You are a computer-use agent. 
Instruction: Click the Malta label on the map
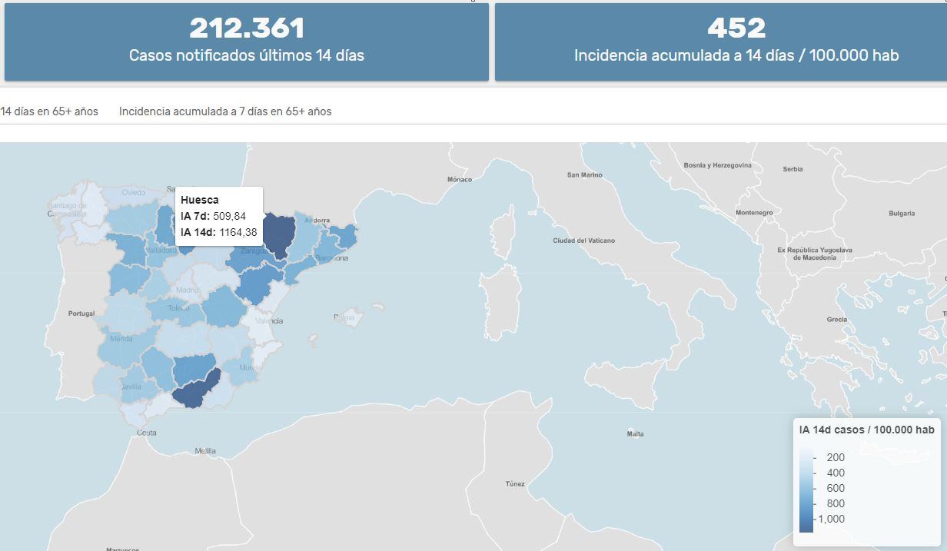click(635, 434)
